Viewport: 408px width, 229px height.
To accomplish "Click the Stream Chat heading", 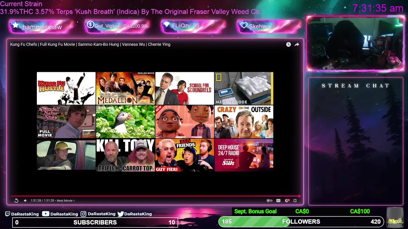I will (x=355, y=86).
